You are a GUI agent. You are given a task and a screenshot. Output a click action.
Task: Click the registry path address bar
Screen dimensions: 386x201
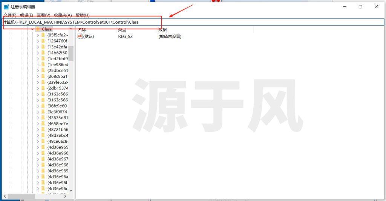(x=193, y=22)
